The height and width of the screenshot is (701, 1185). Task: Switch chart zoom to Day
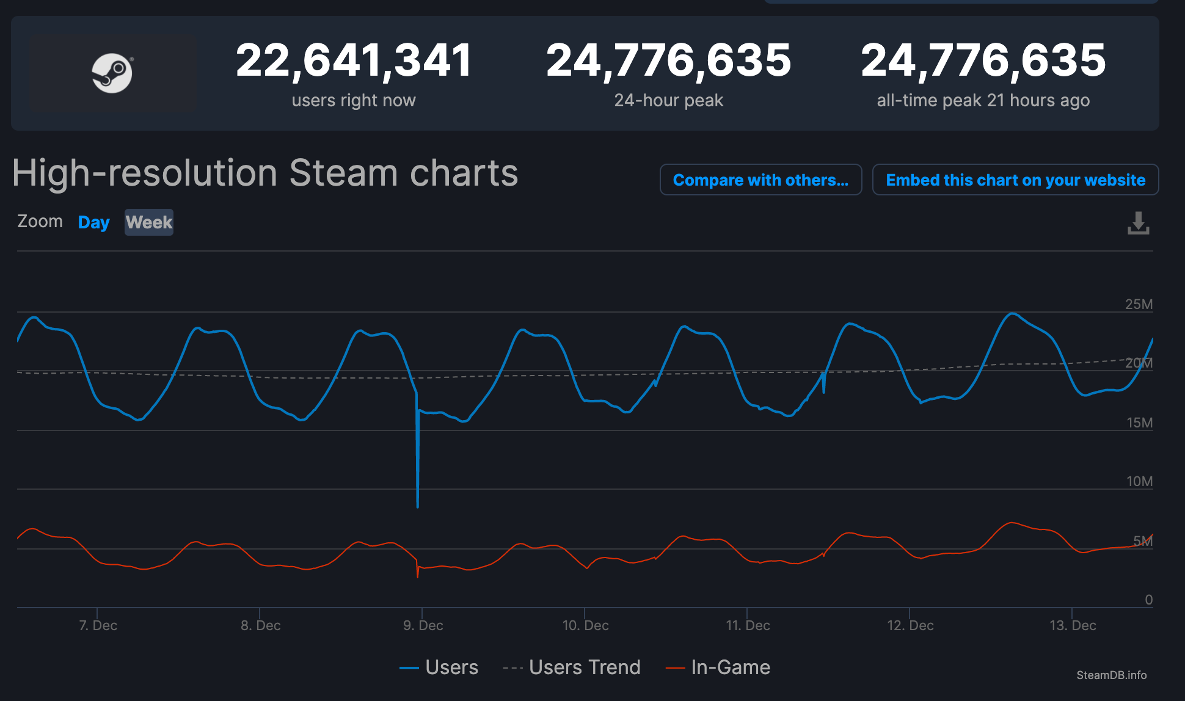point(94,222)
